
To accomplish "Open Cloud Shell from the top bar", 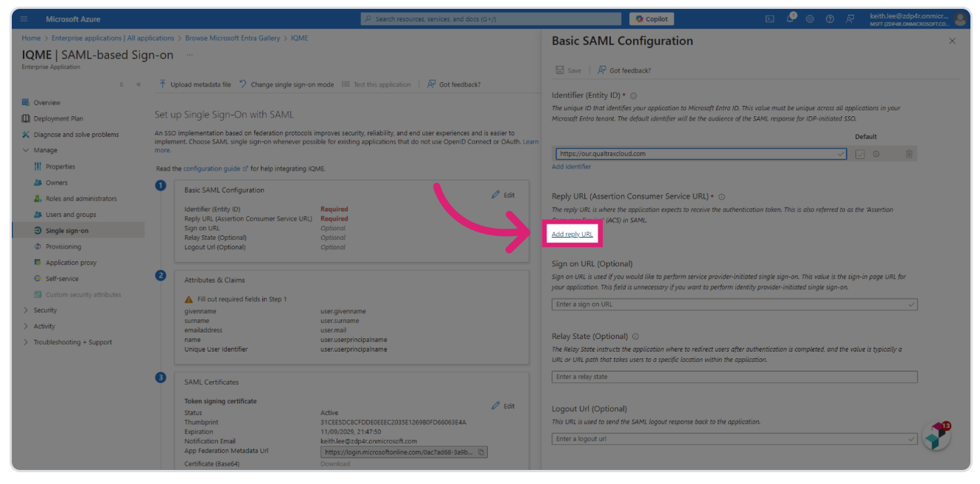I will pyautogui.click(x=769, y=19).
